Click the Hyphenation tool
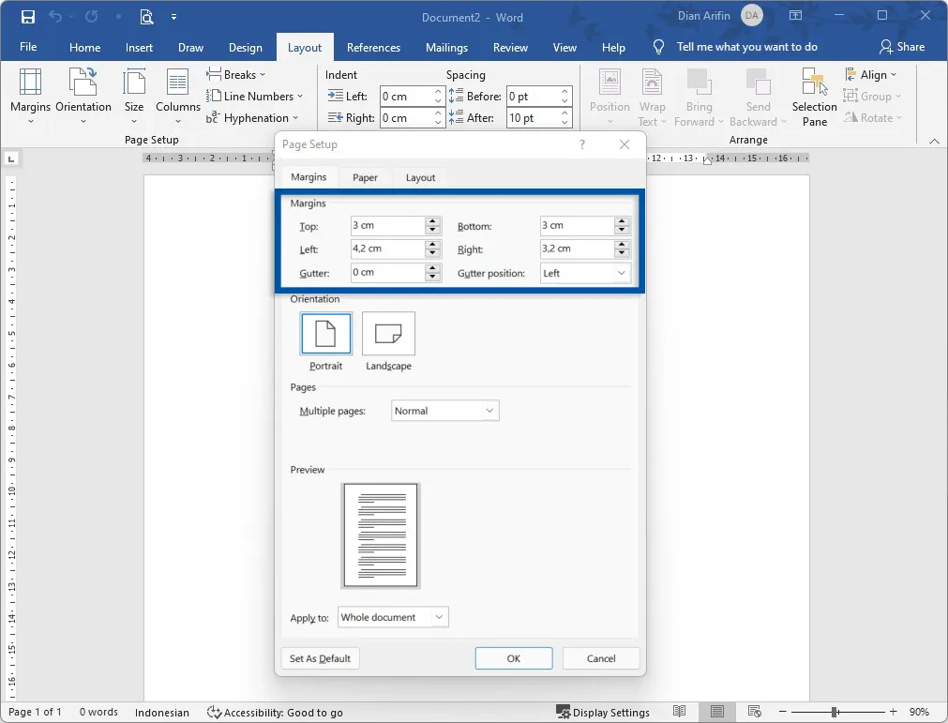The height and width of the screenshot is (723, 948). tap(255, 117)
